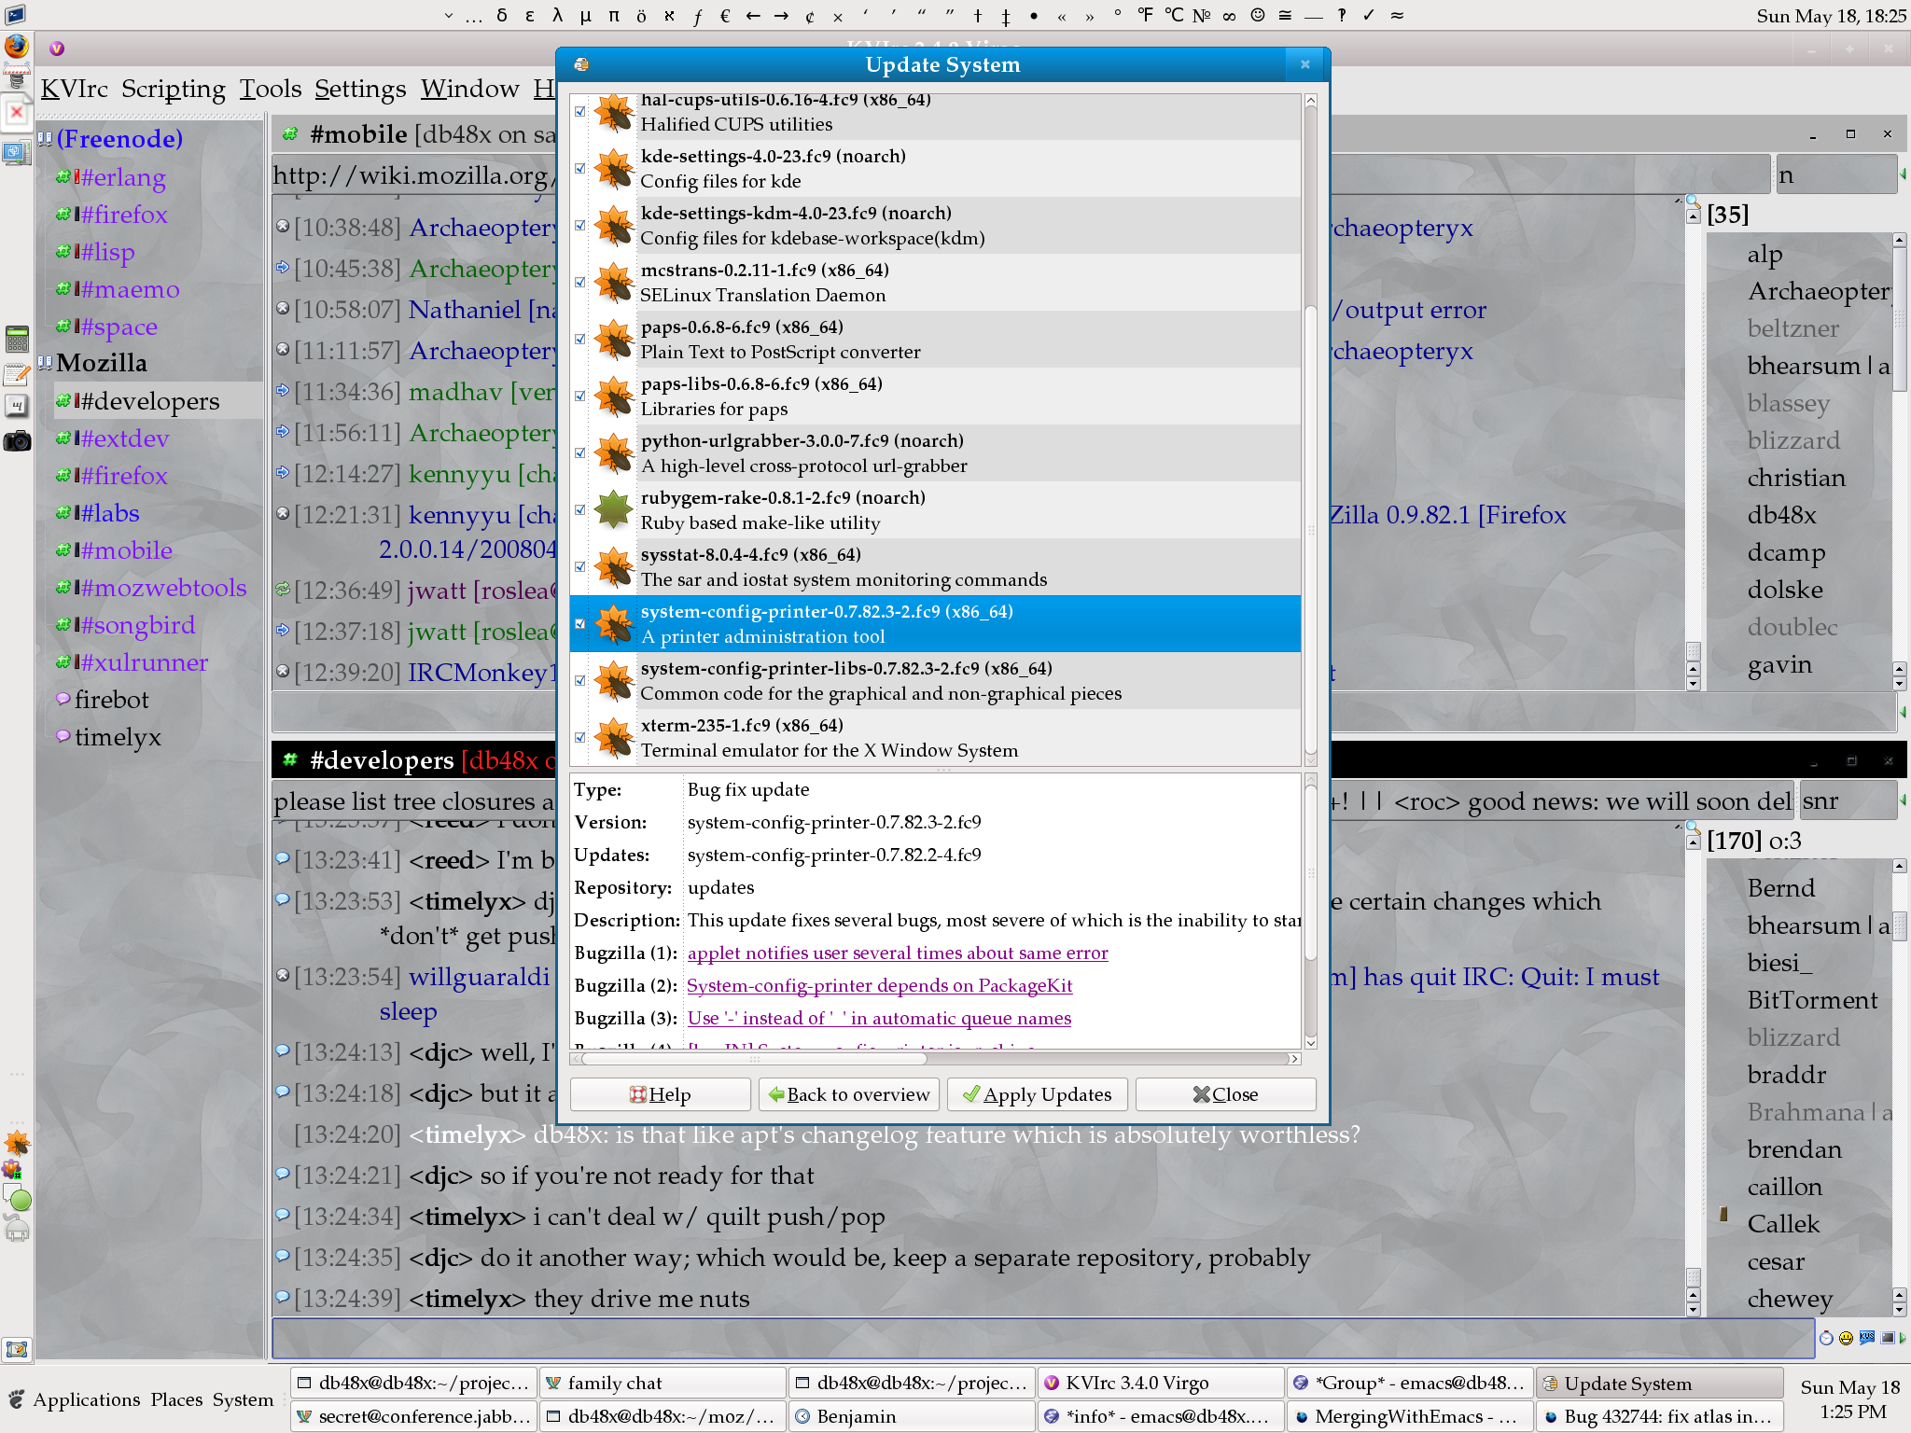Image resolution: width=1911 pixels, height=1433 pixels.
Task: Uncheck the system-config-printer-libs checkbox
Action: [x=580, y=681]
